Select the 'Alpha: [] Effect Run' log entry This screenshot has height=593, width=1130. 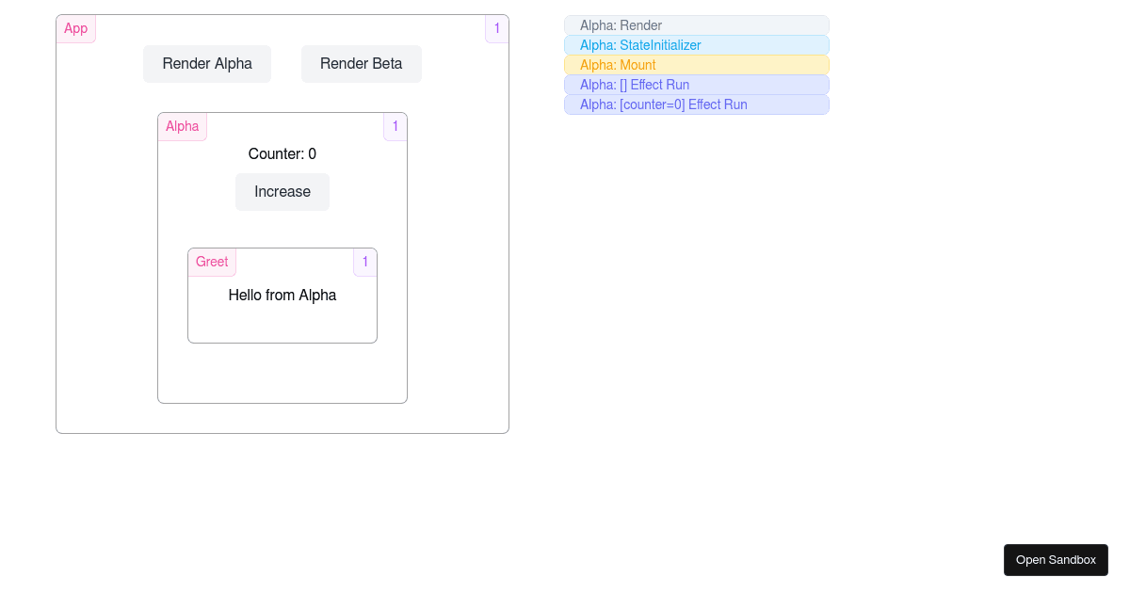click(x=697, y=85)
